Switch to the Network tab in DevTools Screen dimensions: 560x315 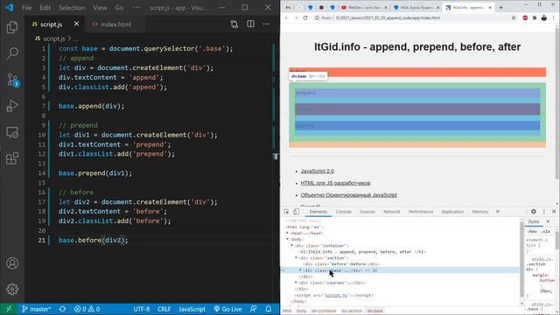(392, 212)
